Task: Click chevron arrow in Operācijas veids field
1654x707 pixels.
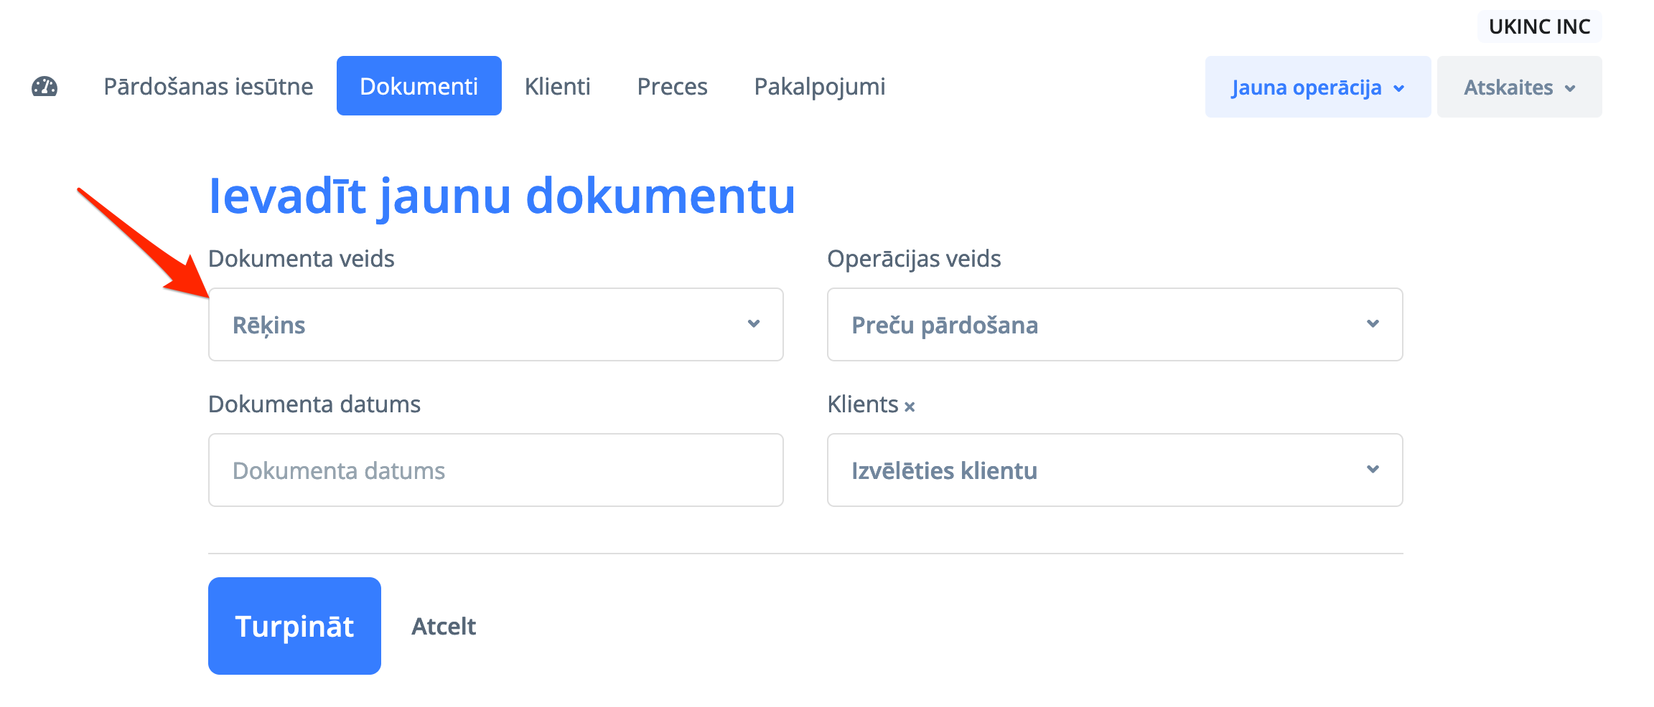Action: (1373, 324)
